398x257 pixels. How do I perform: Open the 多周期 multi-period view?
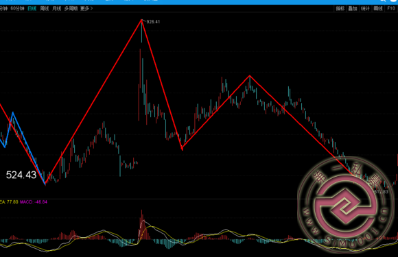tap(71, 9)
